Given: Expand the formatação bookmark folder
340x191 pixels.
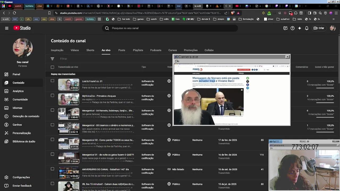Looking at the screenshot, I should click(x=246, y=19).
